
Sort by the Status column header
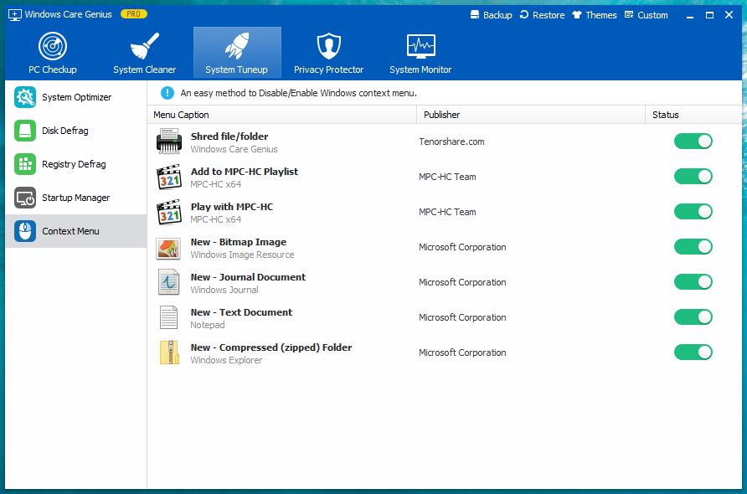(693, 115)
